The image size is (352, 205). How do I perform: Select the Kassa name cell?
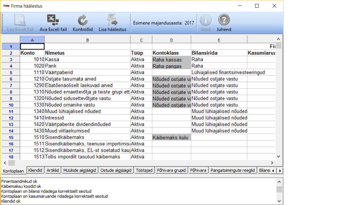coord(87,59)
